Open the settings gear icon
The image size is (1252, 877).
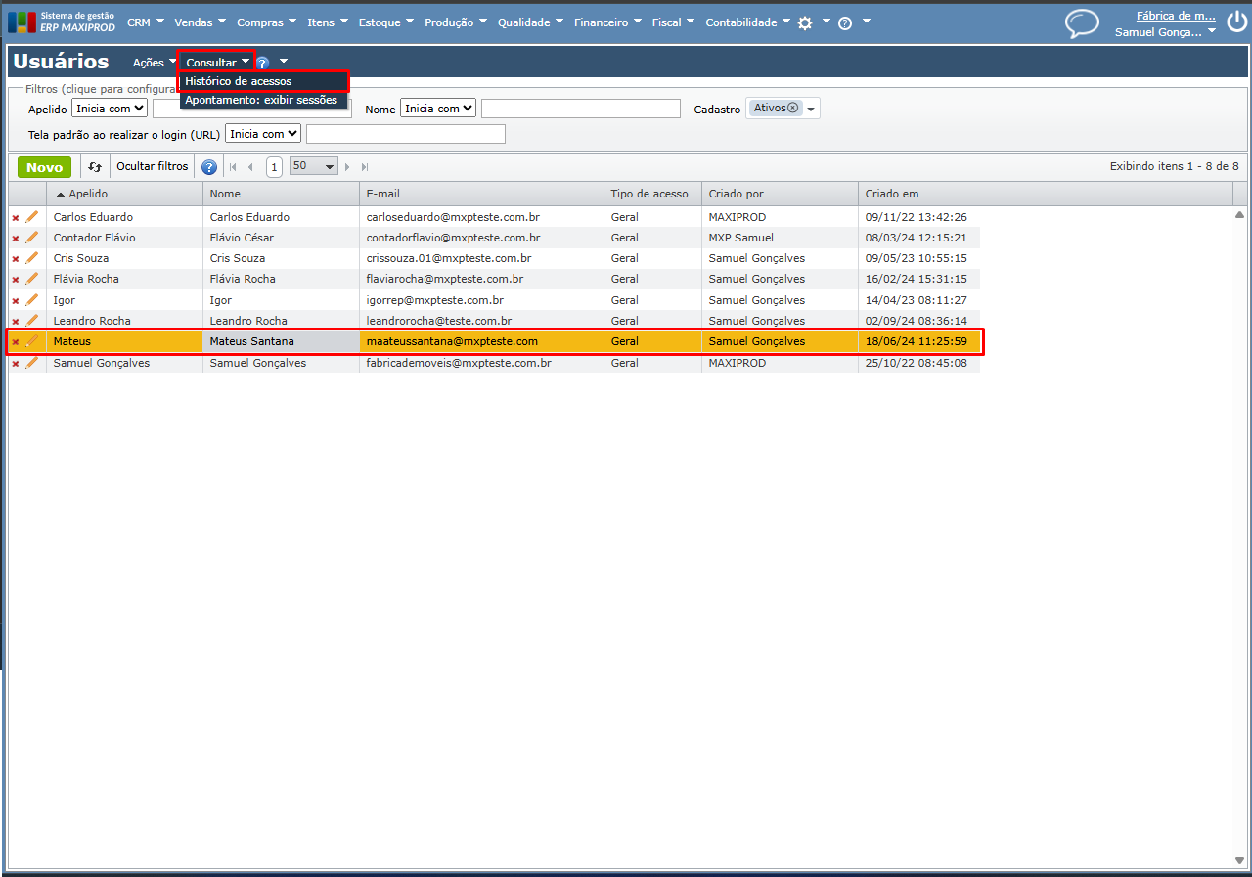(x=805, y=23)
